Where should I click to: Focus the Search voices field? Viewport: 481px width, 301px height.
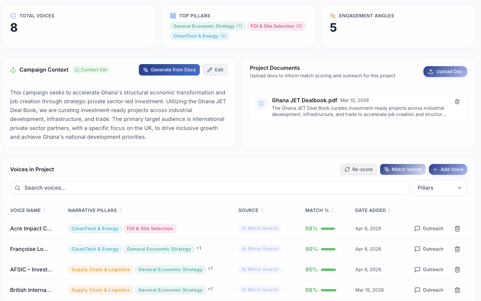210,188
